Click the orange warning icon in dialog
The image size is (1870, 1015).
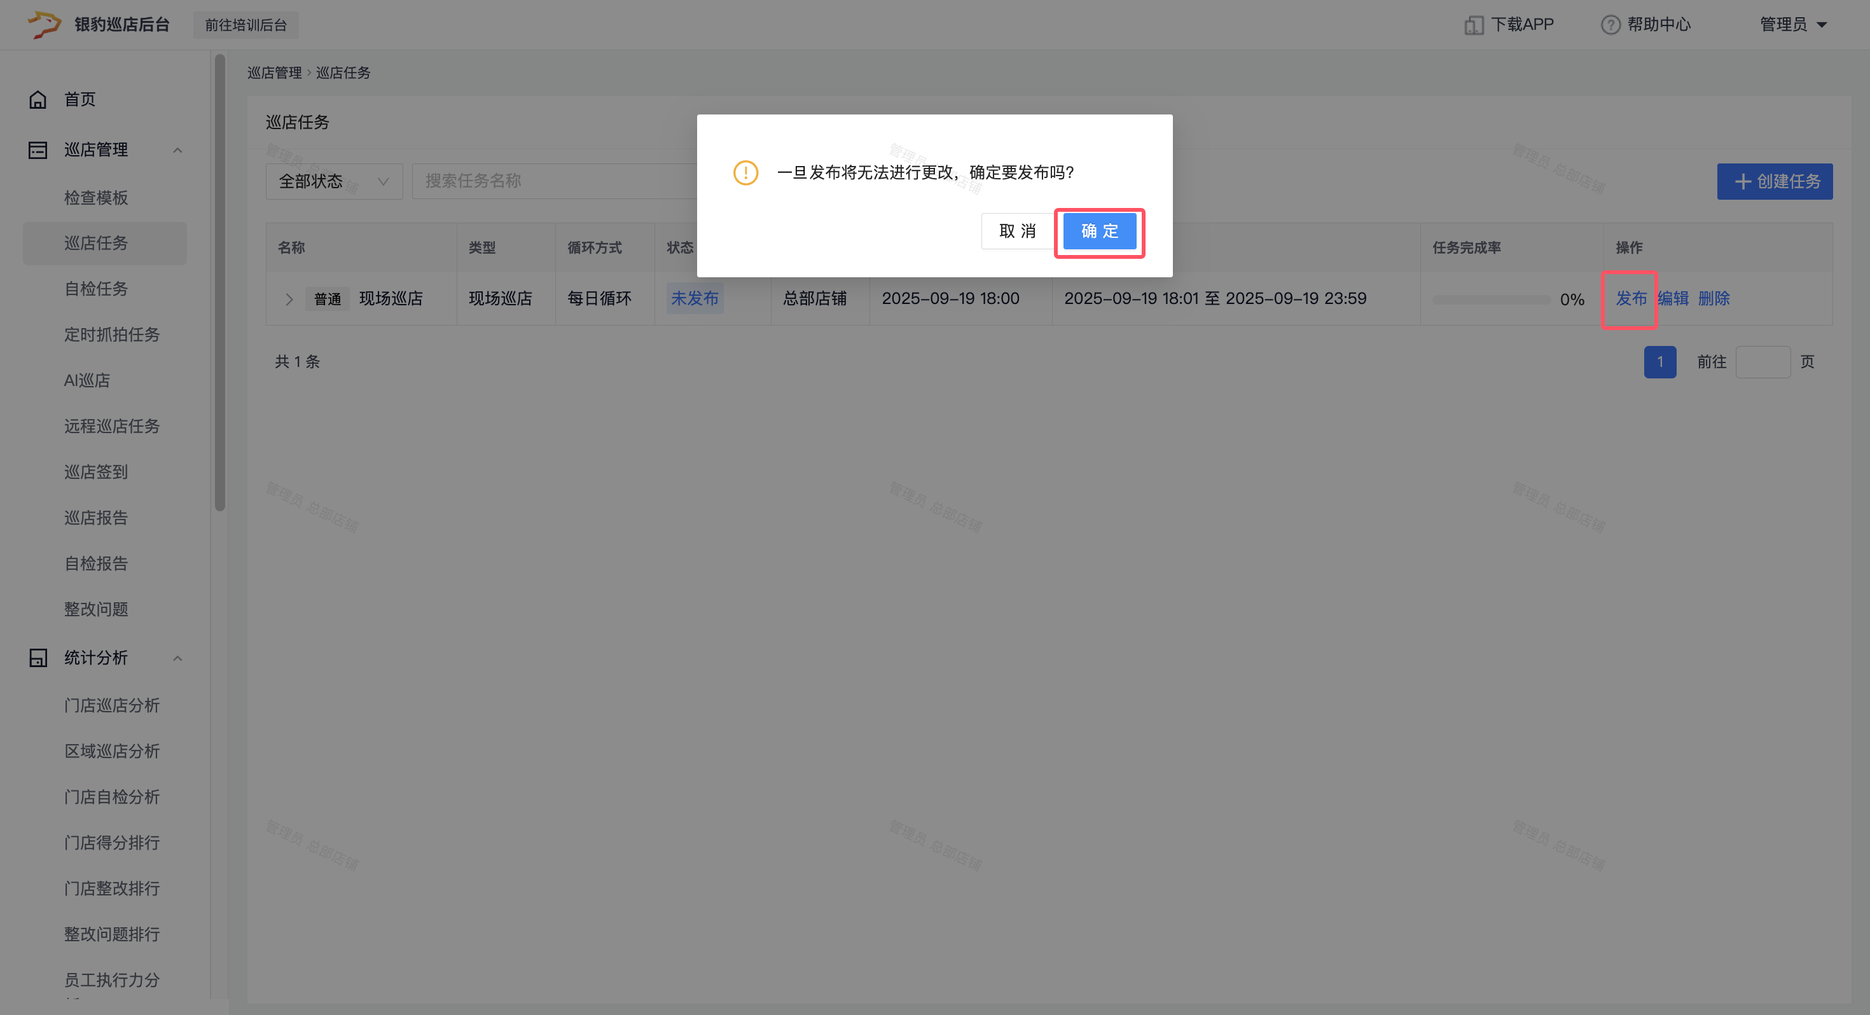[x=745, y=173]
